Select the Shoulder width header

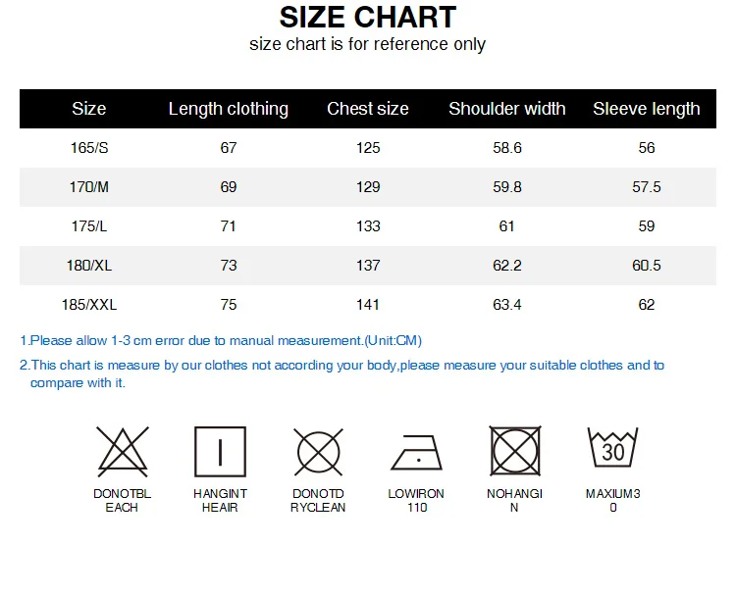coord(507,109)
